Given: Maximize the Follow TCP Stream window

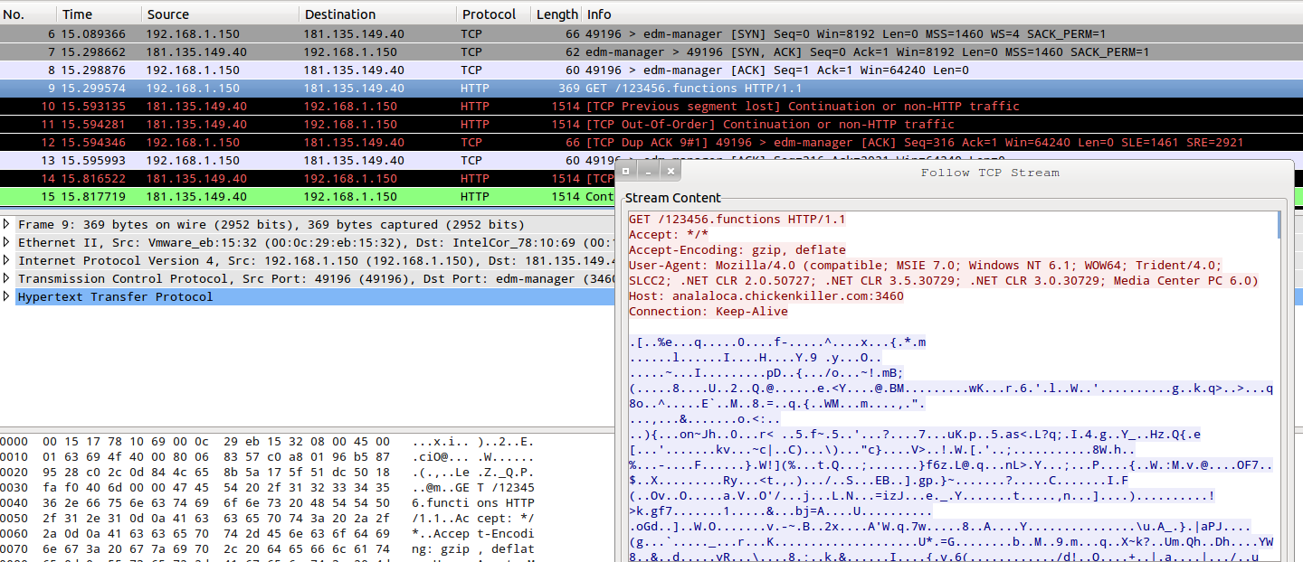Looking at the screenshot, I should pos(626,171).
